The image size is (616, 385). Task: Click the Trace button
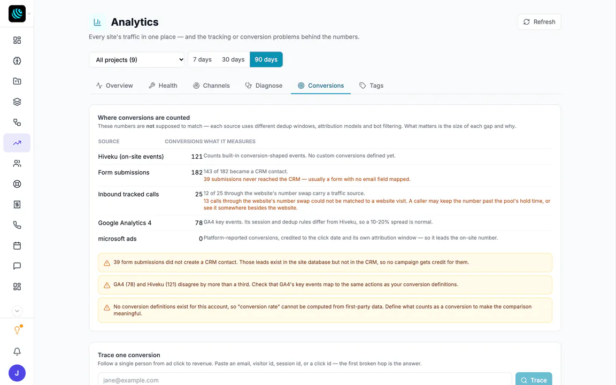(534, 380)
